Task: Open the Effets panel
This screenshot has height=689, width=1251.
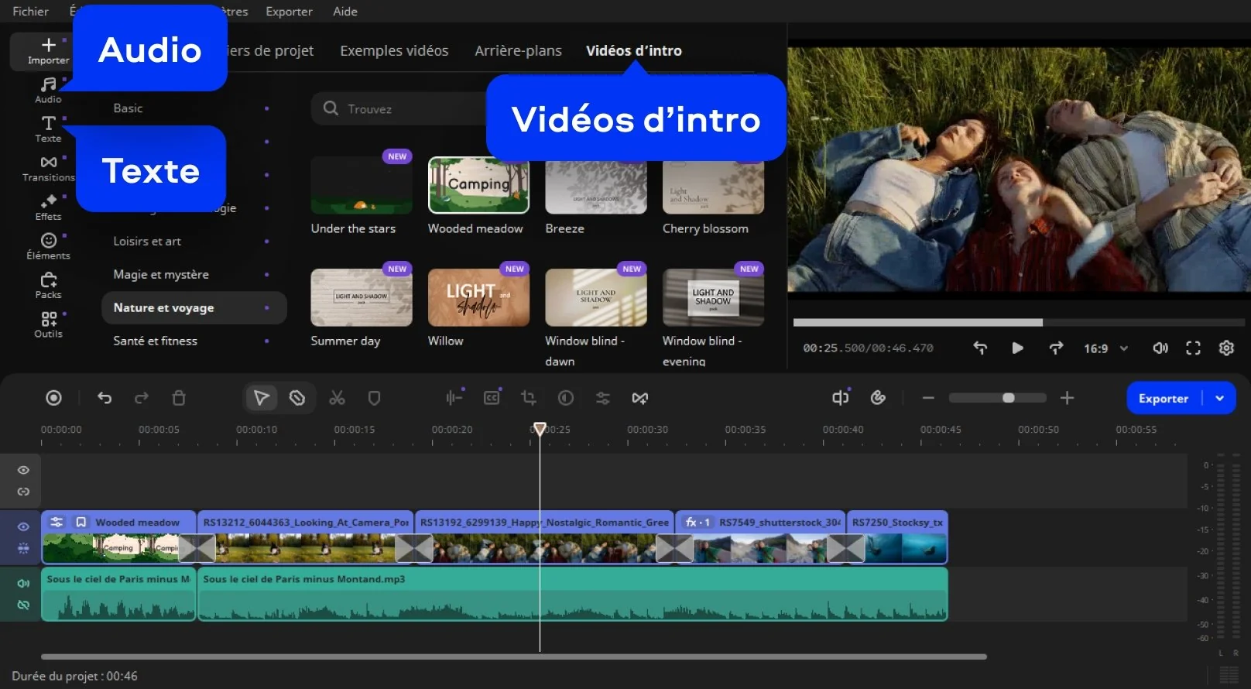Action: (48, 207)
